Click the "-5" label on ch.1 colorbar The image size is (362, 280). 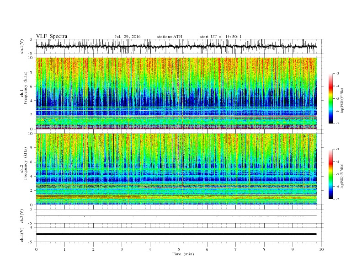point(337,99)
